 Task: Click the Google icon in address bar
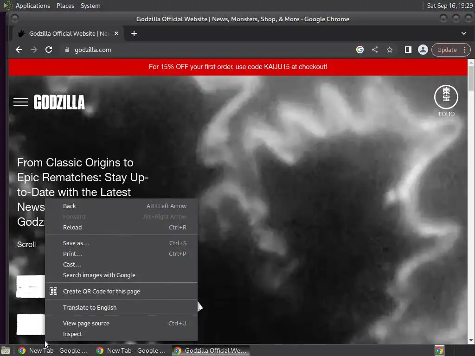click(360, 50)
